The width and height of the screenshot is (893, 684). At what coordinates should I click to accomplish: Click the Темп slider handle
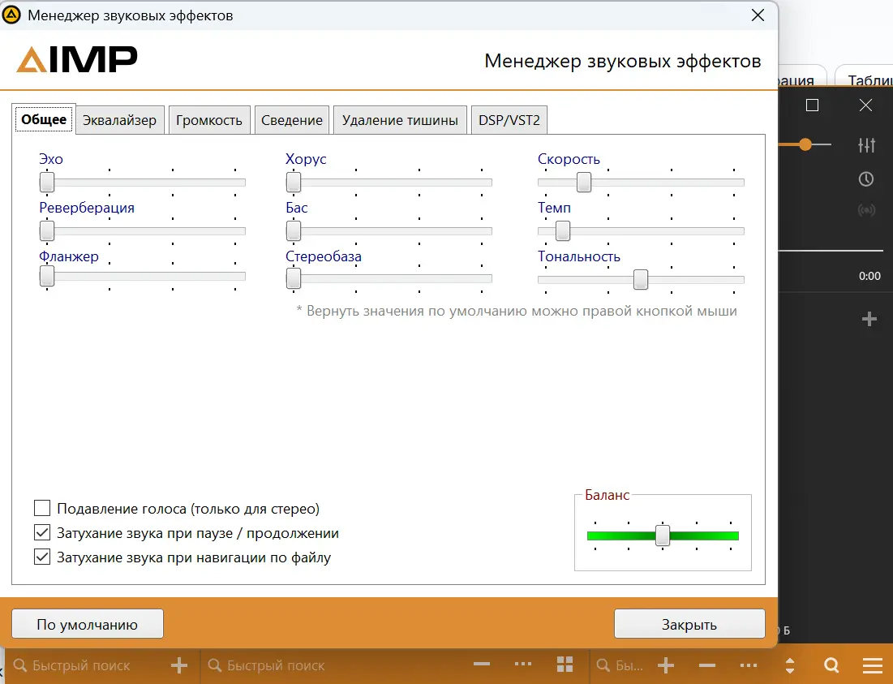[563, 230]
